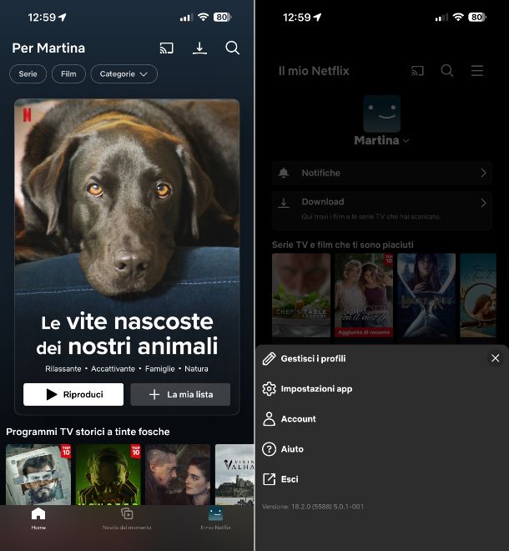Open the Chef's Table thumbnail
Screen dimensions: 509x551
(x=301, y=296)
